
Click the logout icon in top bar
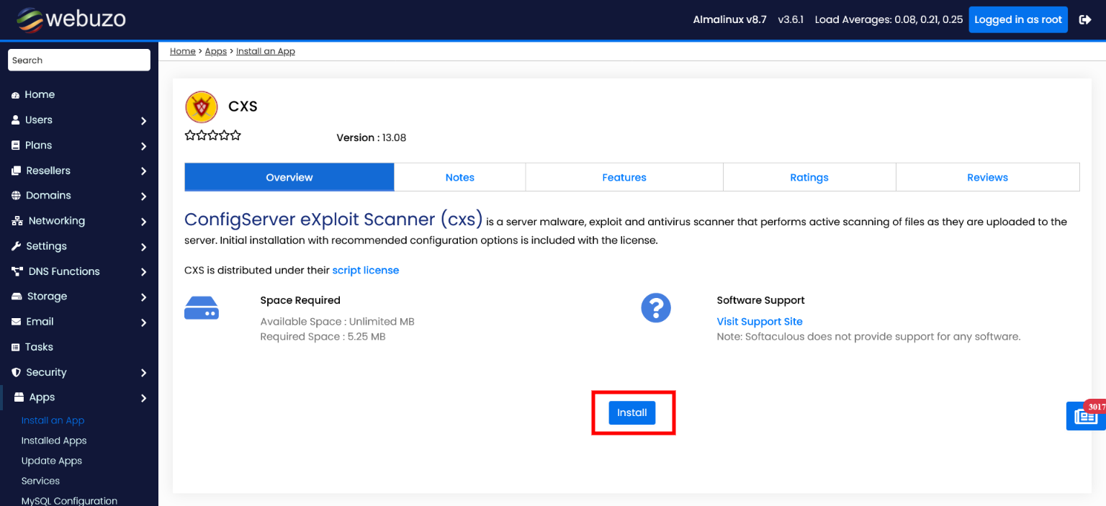1085,19
